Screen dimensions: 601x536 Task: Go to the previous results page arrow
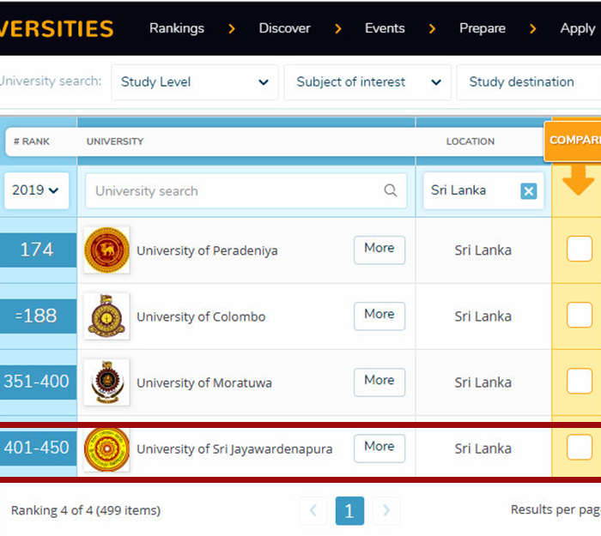click(313, 511)
